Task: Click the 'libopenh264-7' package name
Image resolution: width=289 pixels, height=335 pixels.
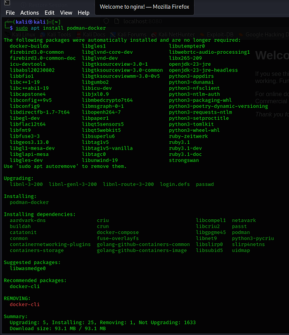Action: click(101, 112)
